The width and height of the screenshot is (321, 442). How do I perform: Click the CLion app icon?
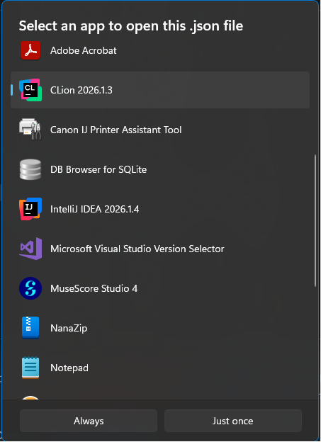[x=30, y=90]
